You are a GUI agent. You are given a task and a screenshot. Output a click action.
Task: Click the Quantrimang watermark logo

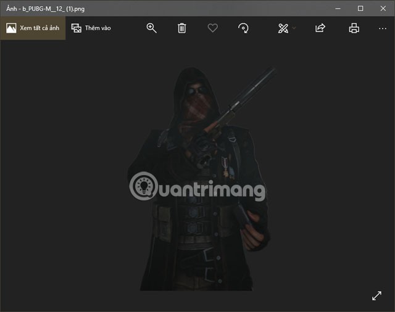198,187
